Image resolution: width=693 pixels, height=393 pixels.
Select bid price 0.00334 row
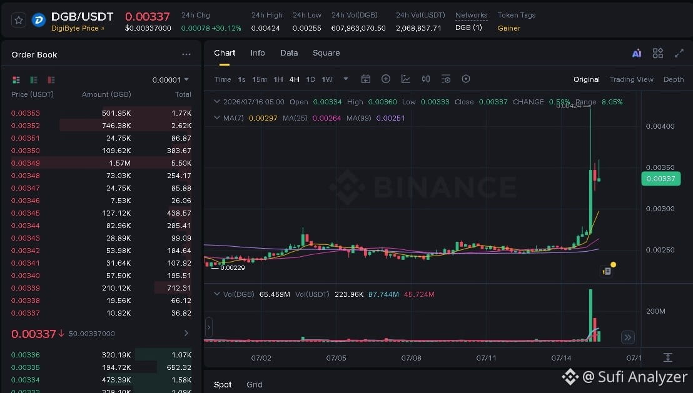[x=101, y=380]
